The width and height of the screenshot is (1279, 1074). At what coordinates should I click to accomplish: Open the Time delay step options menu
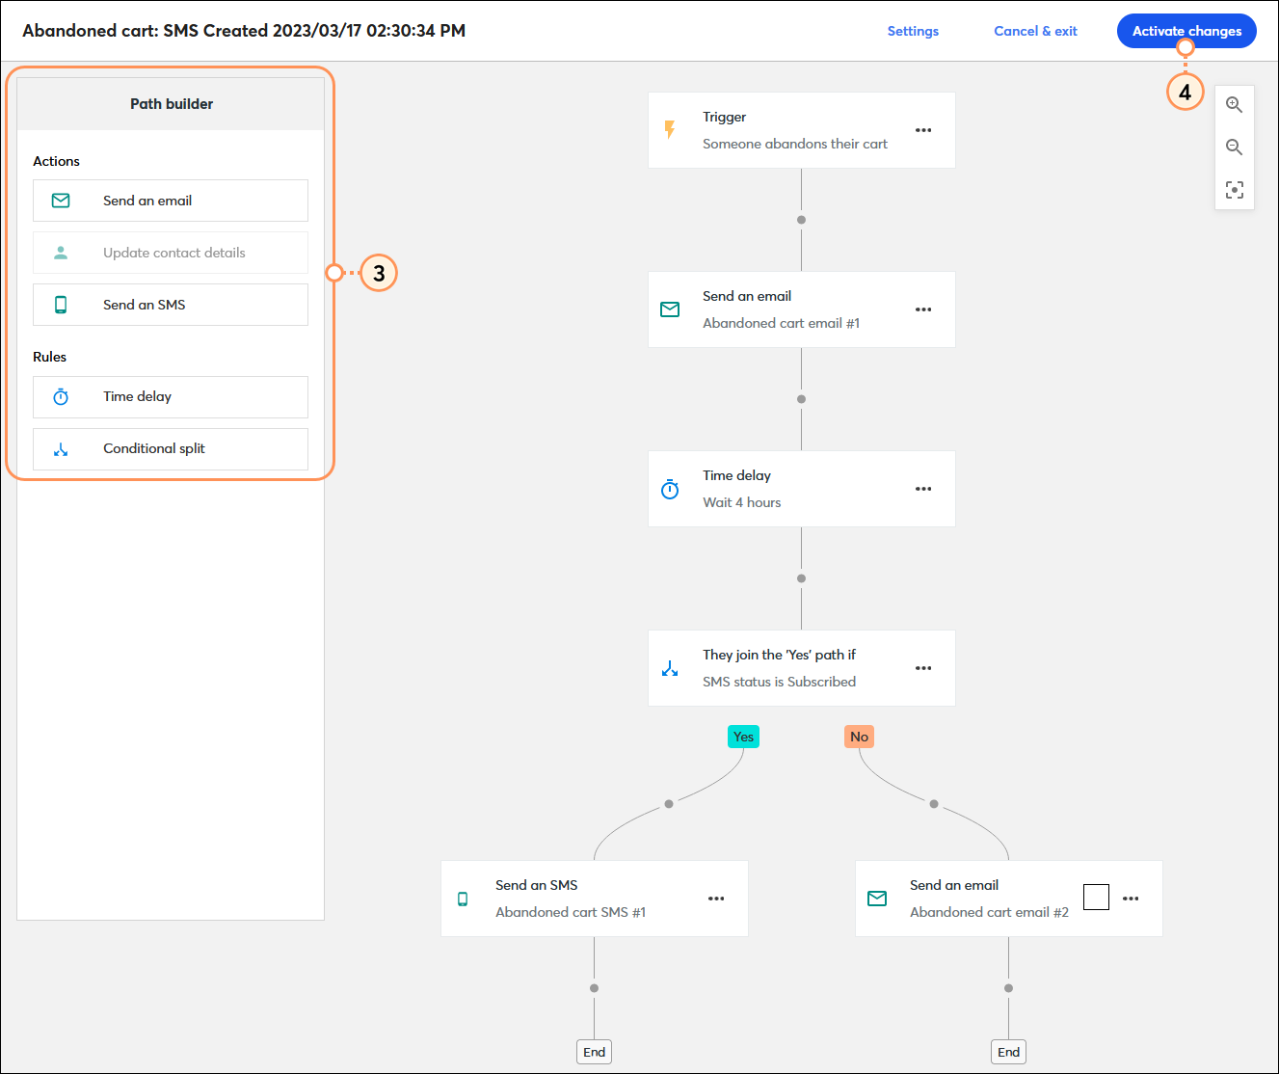(923, 489)
